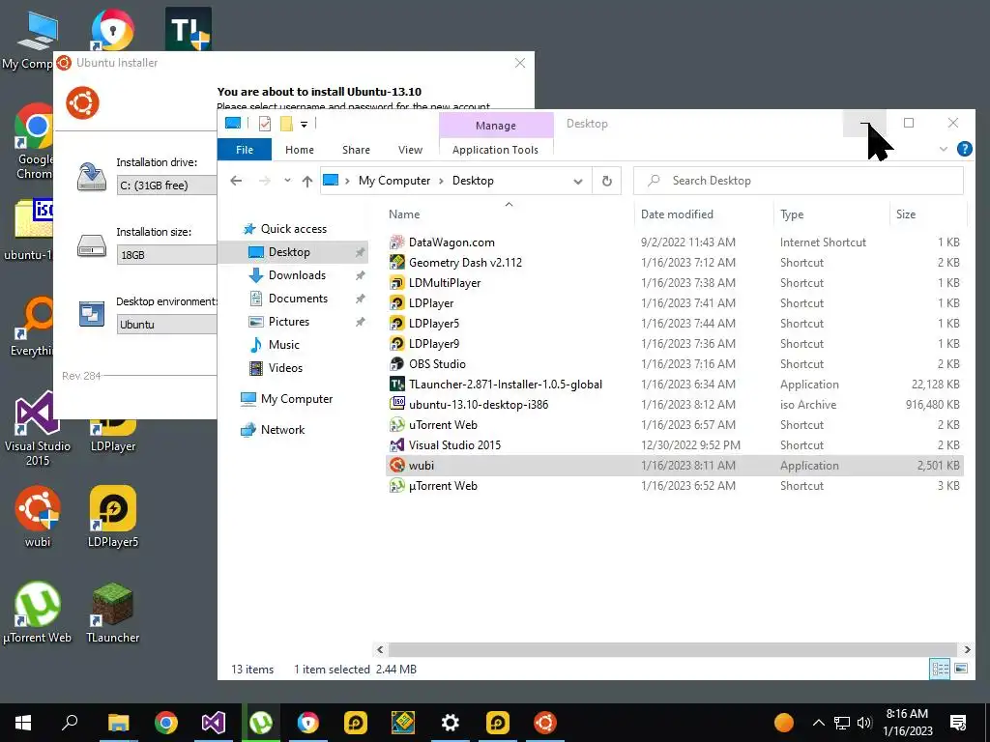Select the µTorrent Web desktop icon

(38, 613)
